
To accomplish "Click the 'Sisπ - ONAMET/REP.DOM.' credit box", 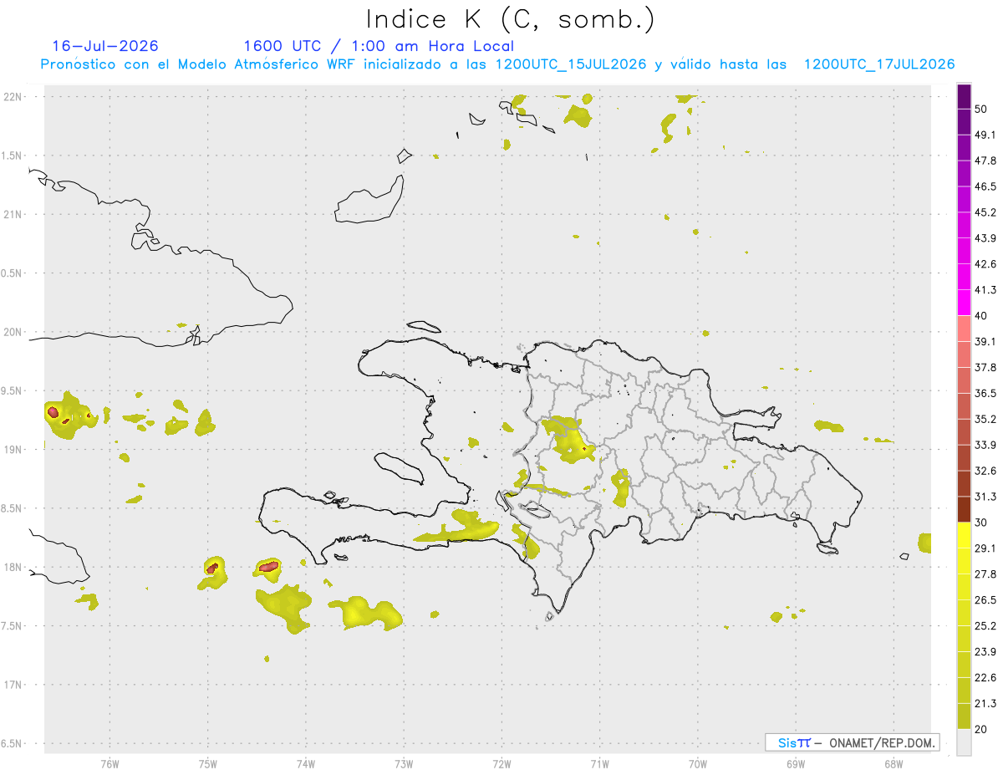I will pyautogui.click(x=852, y=742).
